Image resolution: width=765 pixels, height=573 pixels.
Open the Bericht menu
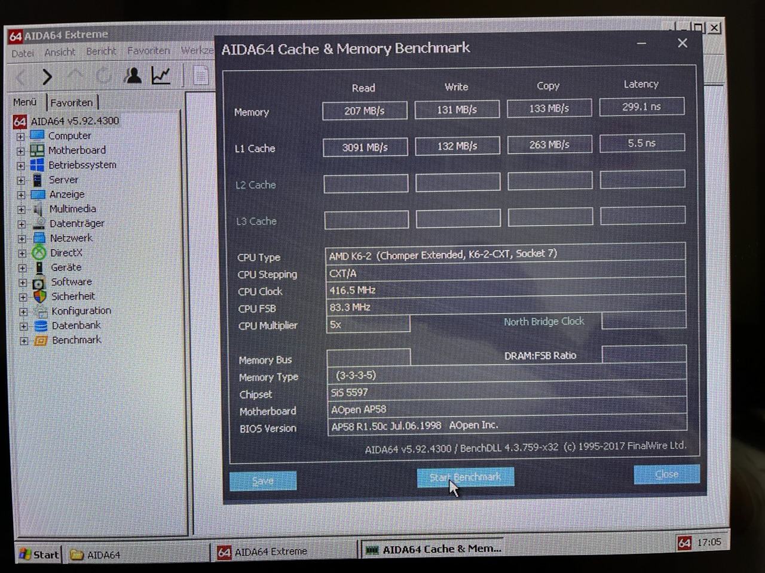(101, 51)
